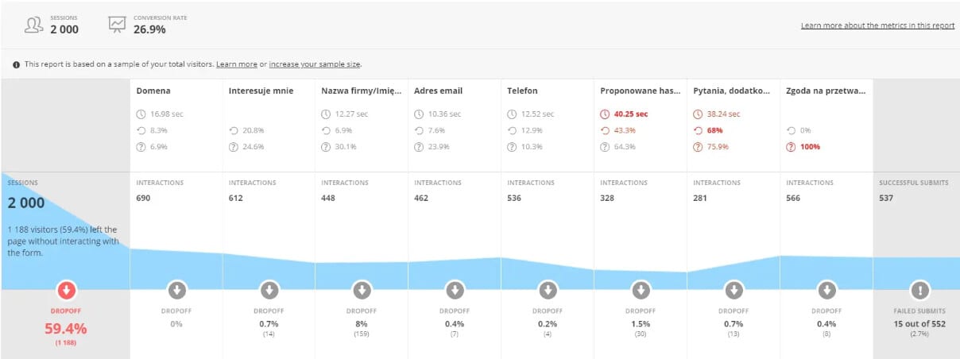Click 'increase your sample size' link

coord(315,64)
